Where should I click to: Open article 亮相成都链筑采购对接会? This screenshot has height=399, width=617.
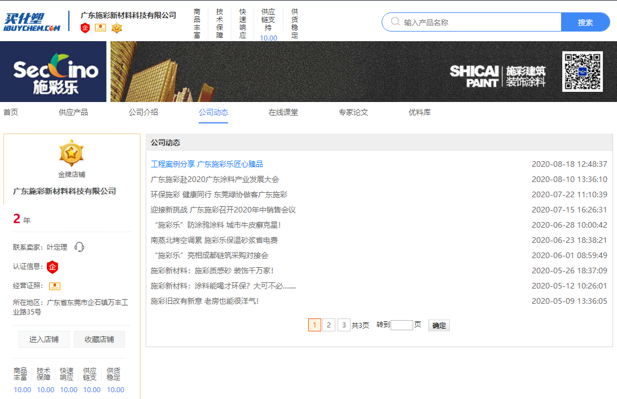(210, 256)
